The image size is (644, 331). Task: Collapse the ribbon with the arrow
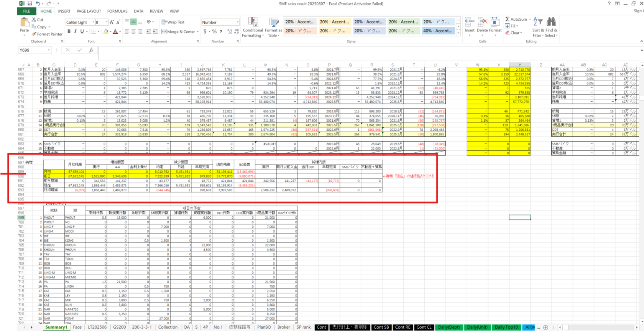point(642,41)
